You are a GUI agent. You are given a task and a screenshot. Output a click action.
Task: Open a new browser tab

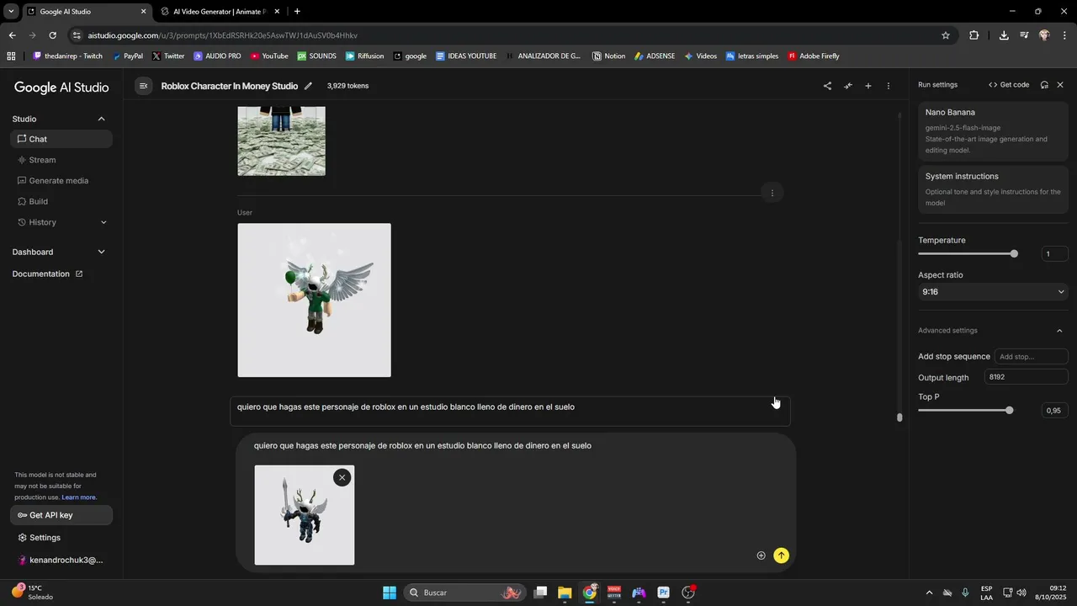297,12
